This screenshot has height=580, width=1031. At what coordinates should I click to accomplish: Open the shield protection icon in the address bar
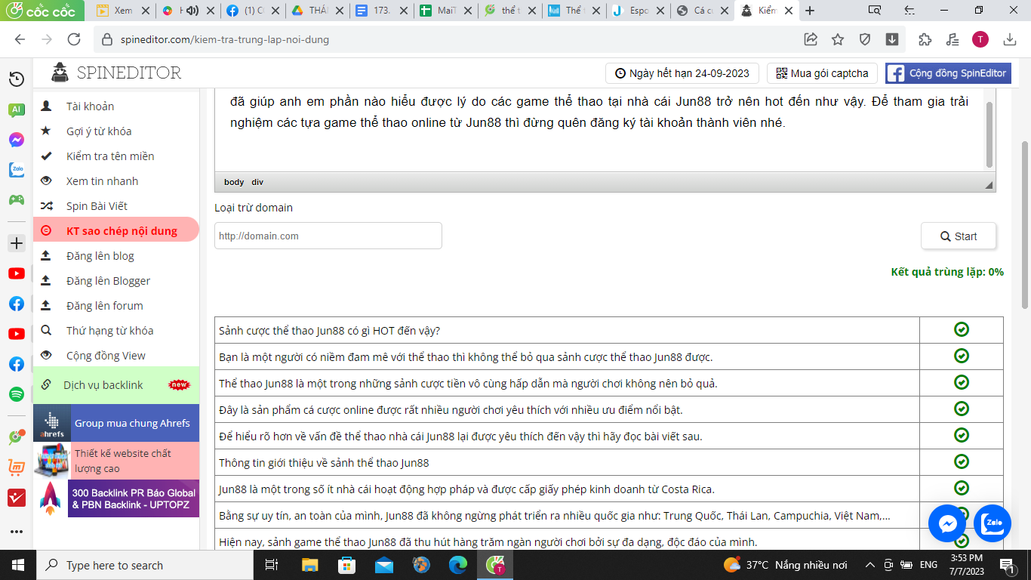865,39
